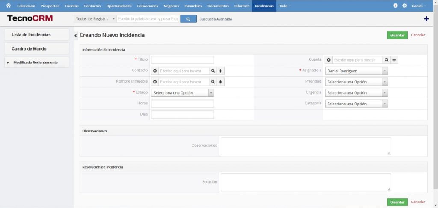
Task: Open the Prioridad dropdown
Action: tap(356, 82)
